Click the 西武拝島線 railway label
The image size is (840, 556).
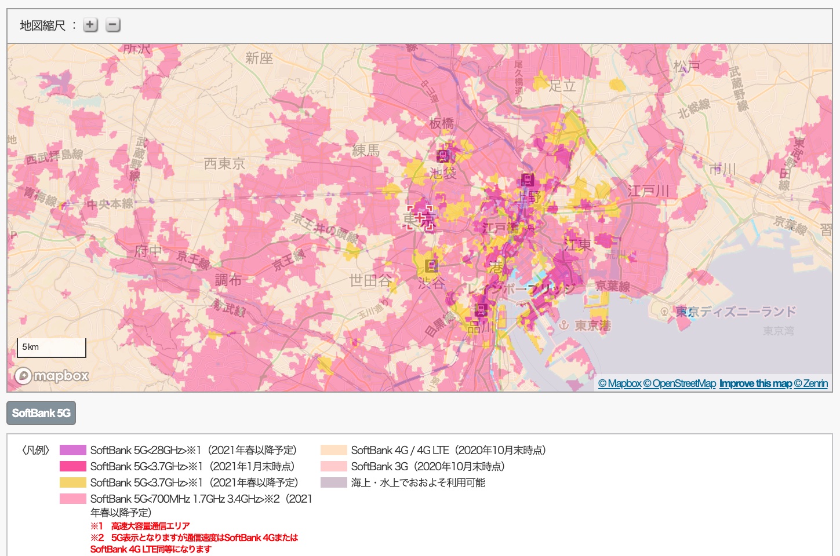click(54, 155)
